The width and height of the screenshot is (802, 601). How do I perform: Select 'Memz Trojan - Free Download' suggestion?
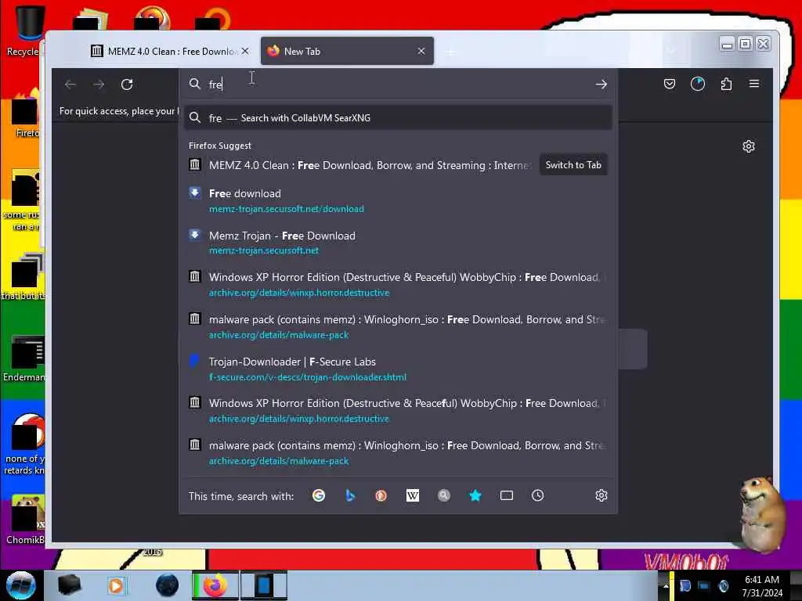[x=398, y=243]
